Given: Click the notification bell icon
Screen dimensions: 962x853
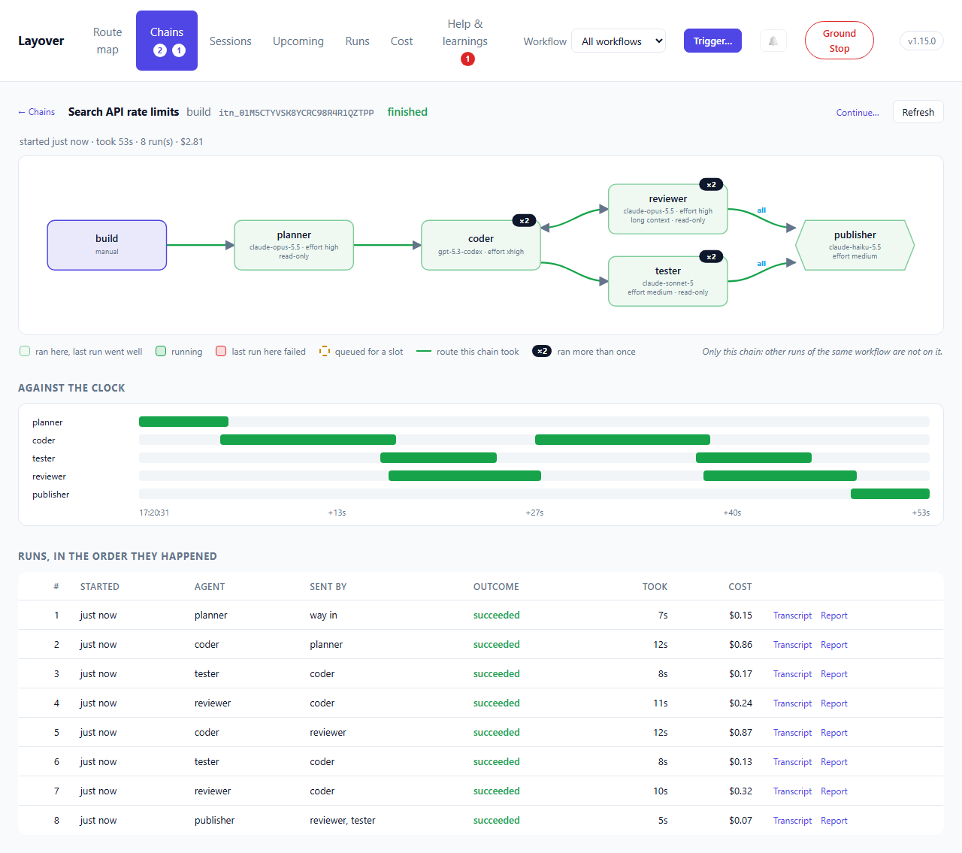Looking at the screenshot, I should click(x=773, y=41).
